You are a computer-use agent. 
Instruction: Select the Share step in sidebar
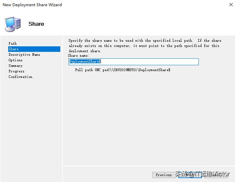point(34,49)
